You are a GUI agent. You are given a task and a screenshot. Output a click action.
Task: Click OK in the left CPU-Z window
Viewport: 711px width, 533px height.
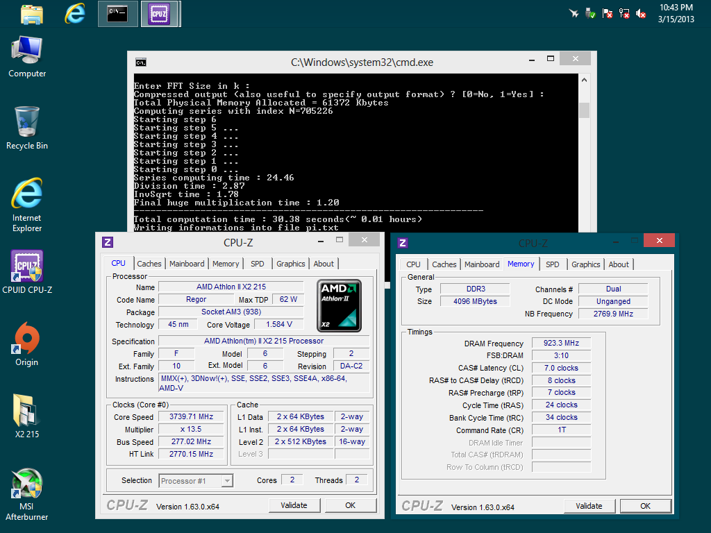click(351, 505)
